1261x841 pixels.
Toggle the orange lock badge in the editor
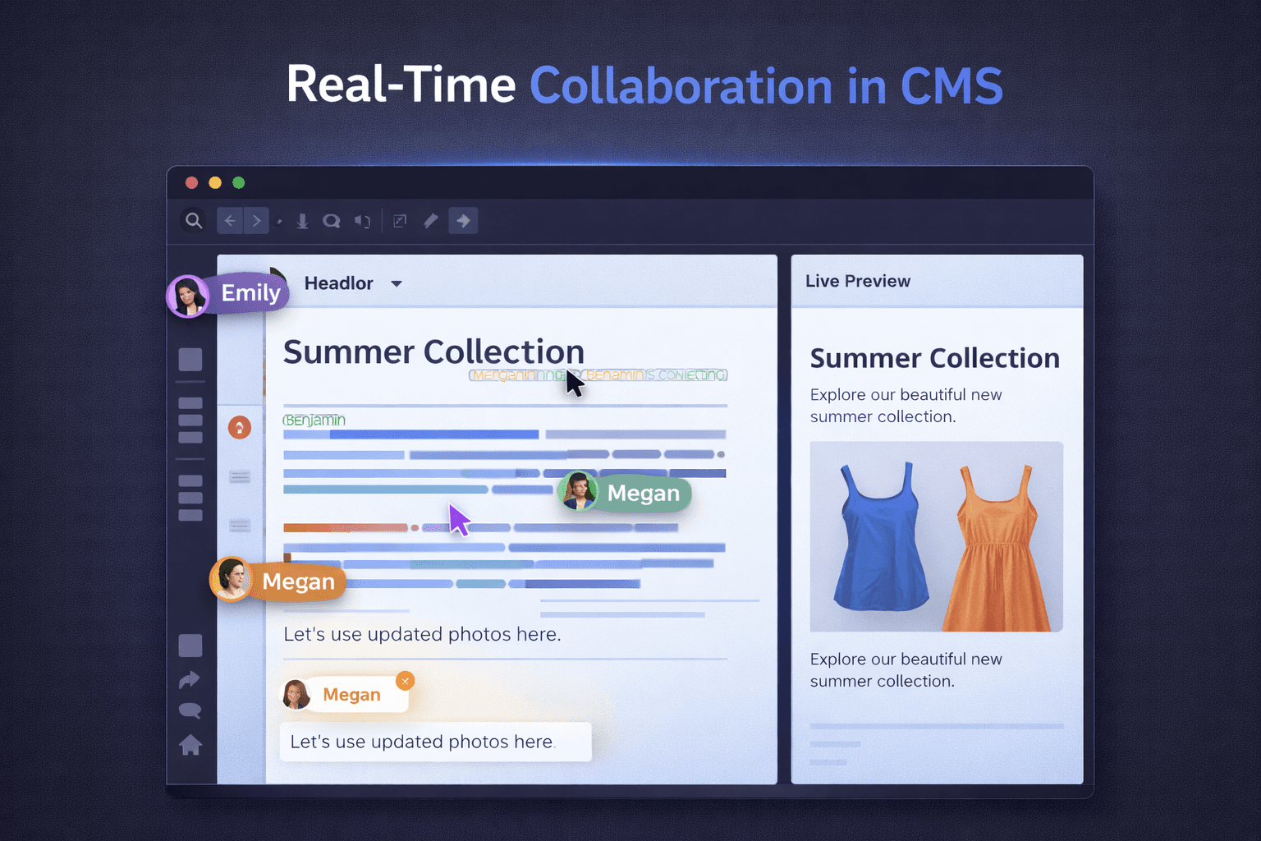point(240,426)
